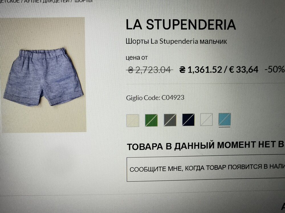Select the navy blue color swatch

click(x=188, y=120)
